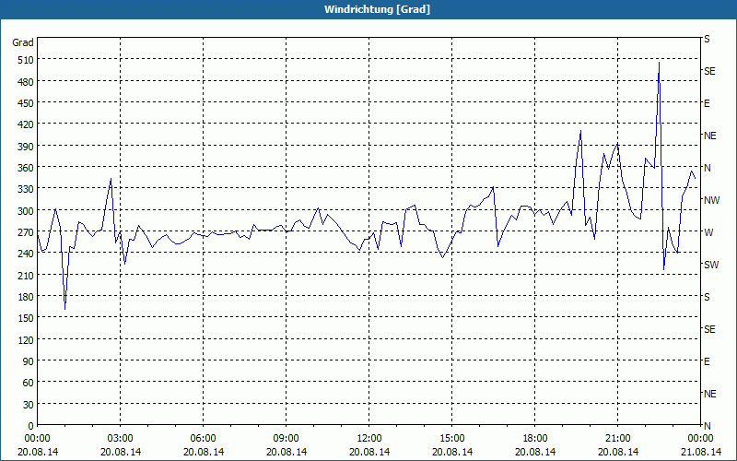Click the "Grad" axis unit label

22,42
